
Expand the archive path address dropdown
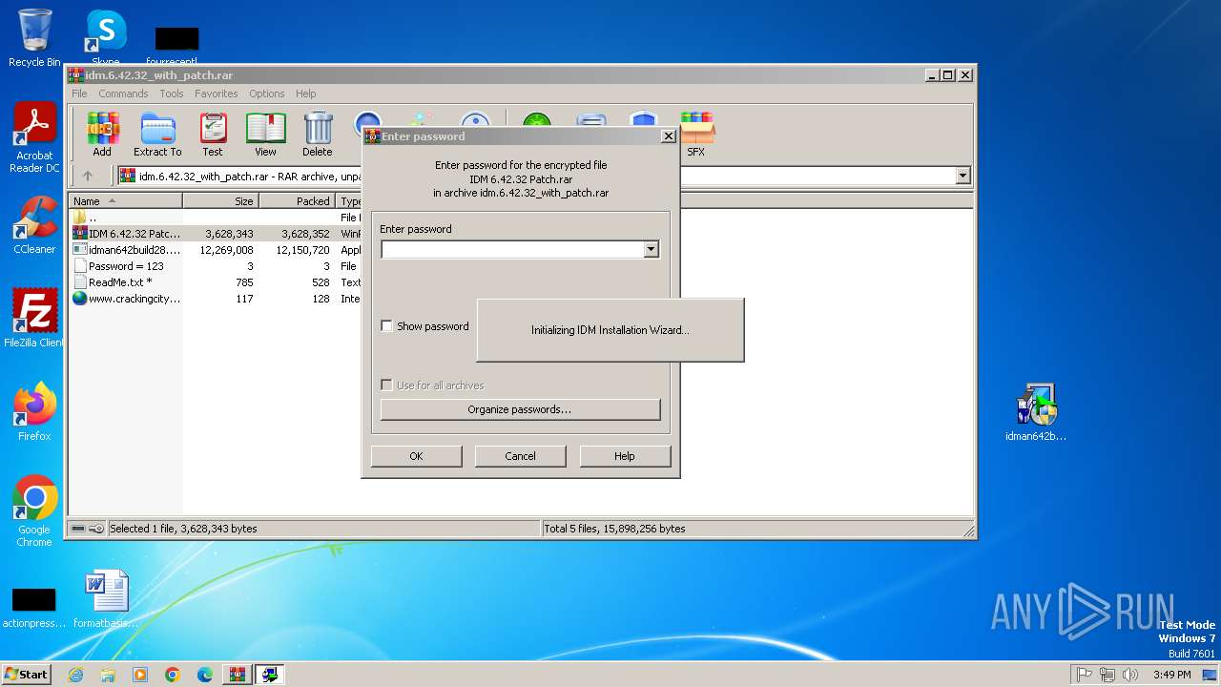pos(962,176)
